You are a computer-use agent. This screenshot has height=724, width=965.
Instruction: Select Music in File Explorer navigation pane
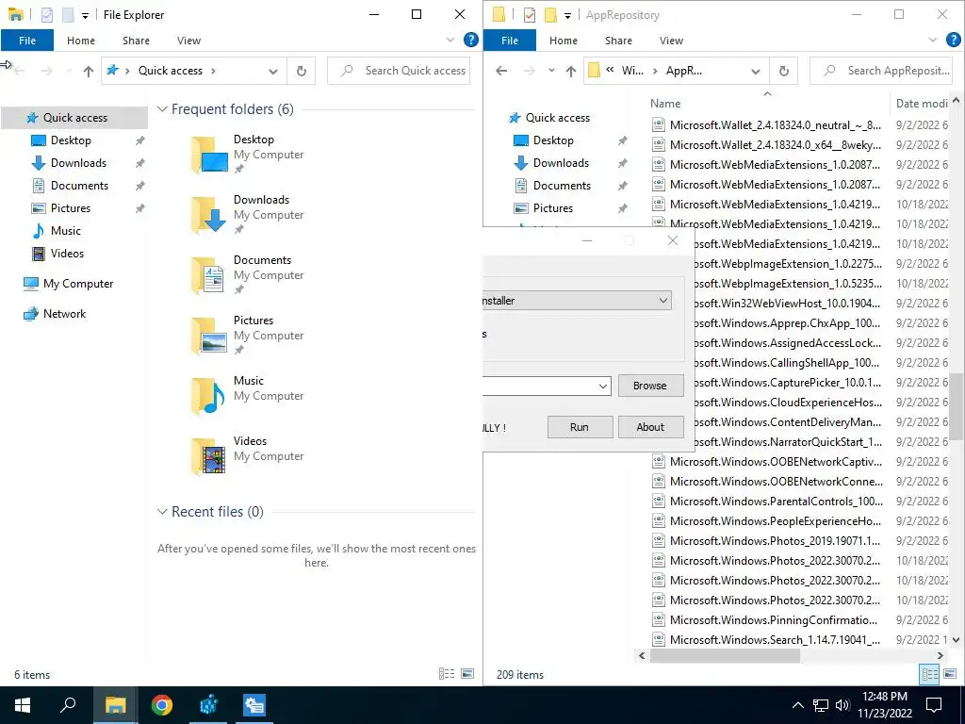(x=65, y=231)
